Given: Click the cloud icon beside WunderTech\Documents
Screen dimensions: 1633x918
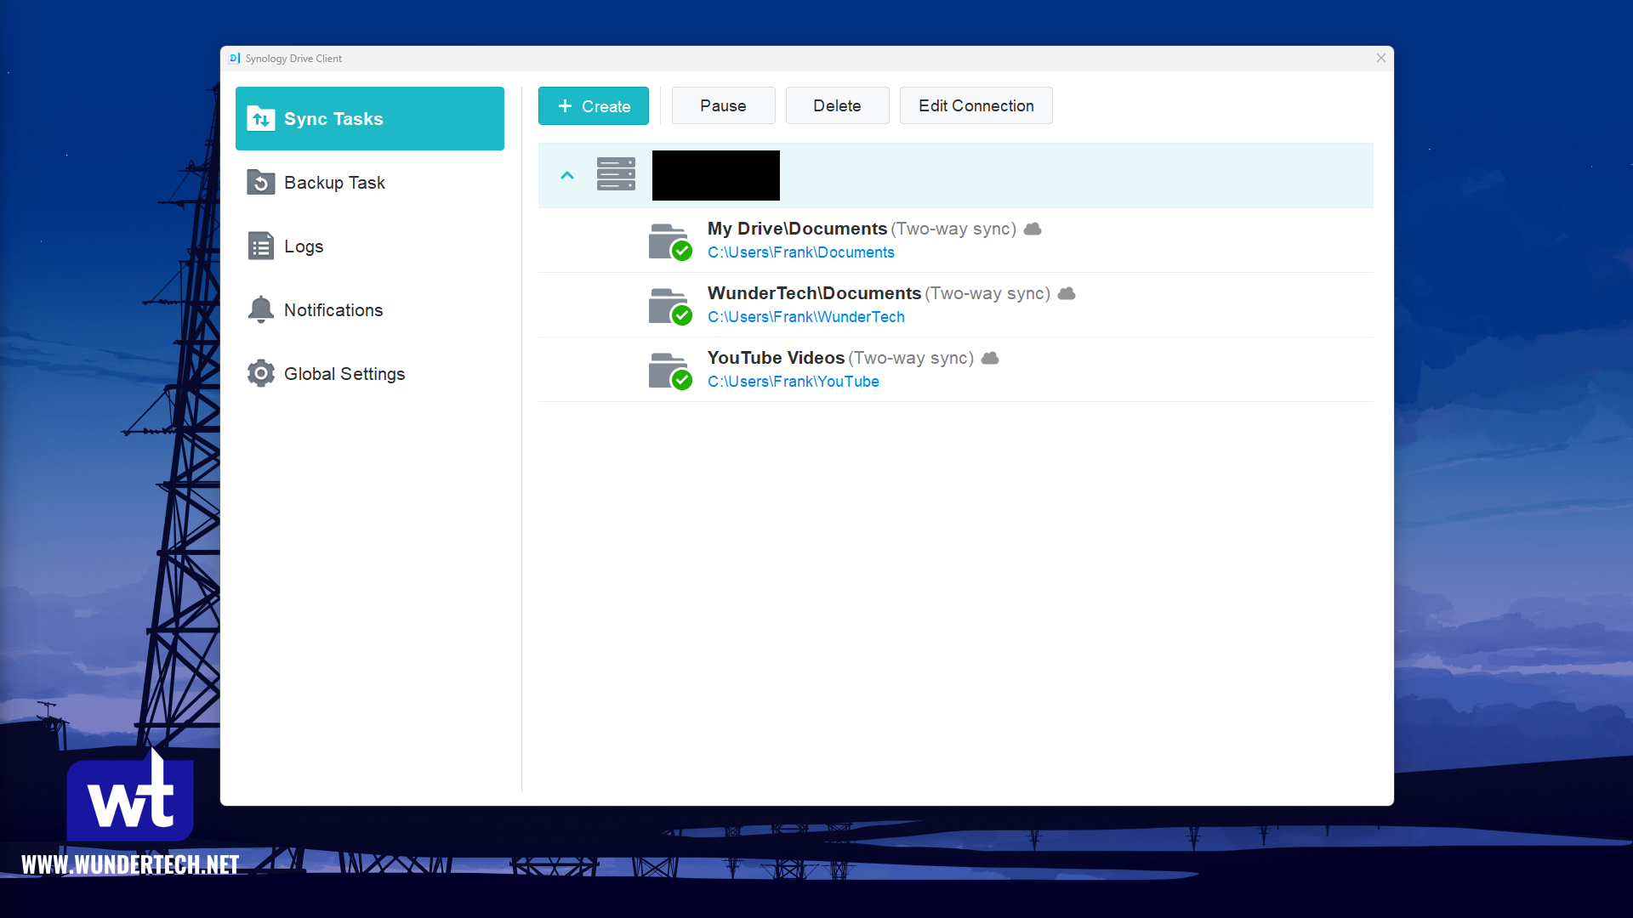Looking at the screenshot, I should [1067, 293].
